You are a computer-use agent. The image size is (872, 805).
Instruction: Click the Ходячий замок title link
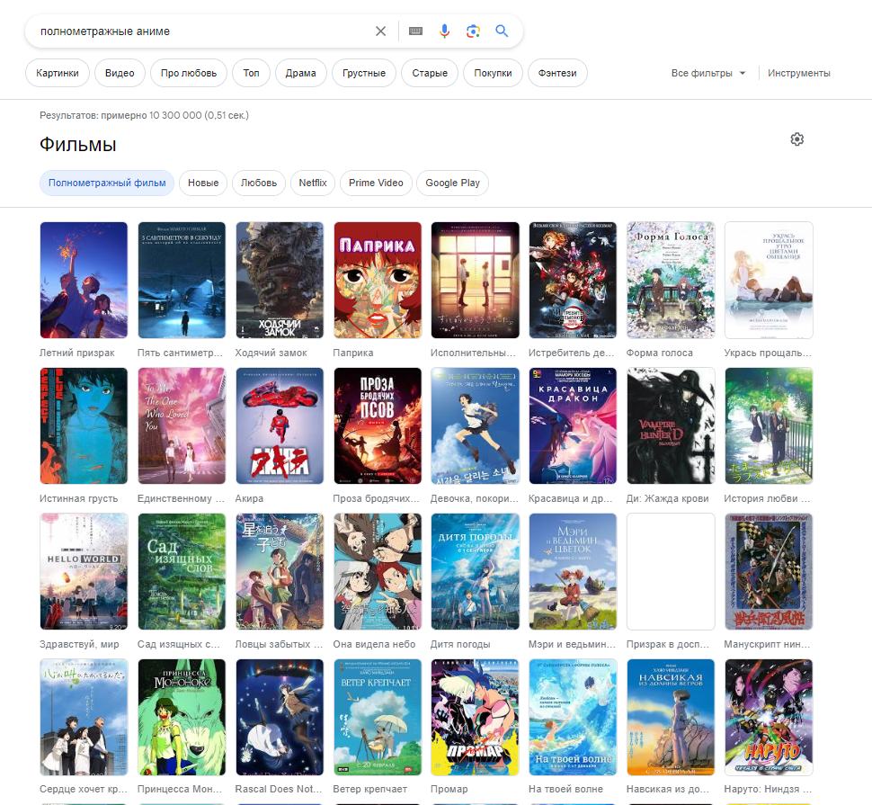coord(271,353)
